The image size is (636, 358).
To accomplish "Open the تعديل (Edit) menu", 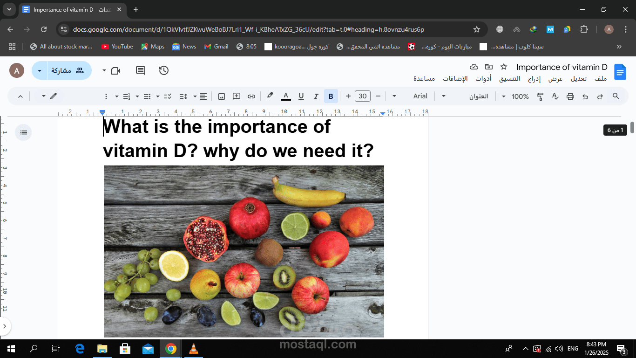I will click(x=579, y=79).
